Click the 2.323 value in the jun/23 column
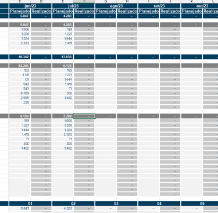The height and width of the screenshot is (213, 218). click(20, 43)
